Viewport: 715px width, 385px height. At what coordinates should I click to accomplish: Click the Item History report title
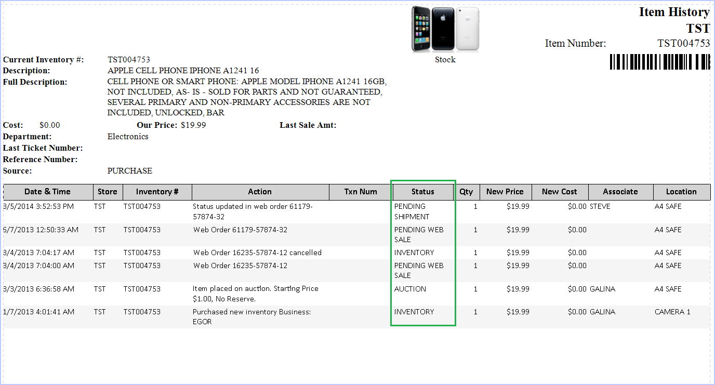(674, 12)
